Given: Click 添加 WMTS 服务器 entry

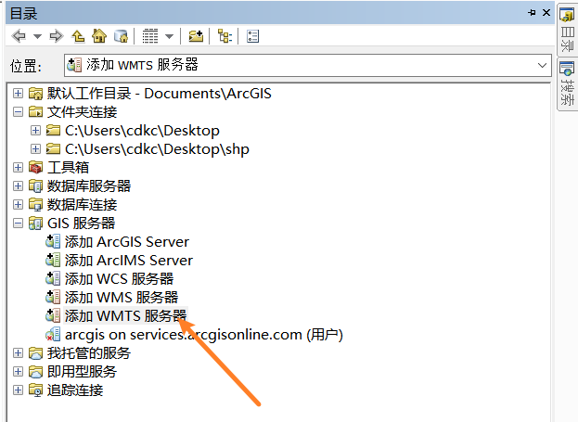Looking at the screenshot, I should (125, 316).
